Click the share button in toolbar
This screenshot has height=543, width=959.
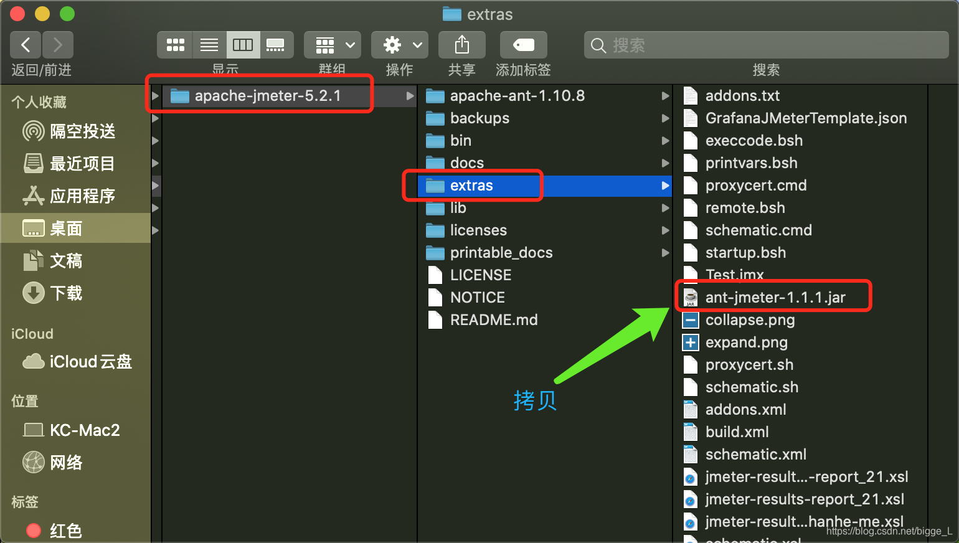(461, 45)
